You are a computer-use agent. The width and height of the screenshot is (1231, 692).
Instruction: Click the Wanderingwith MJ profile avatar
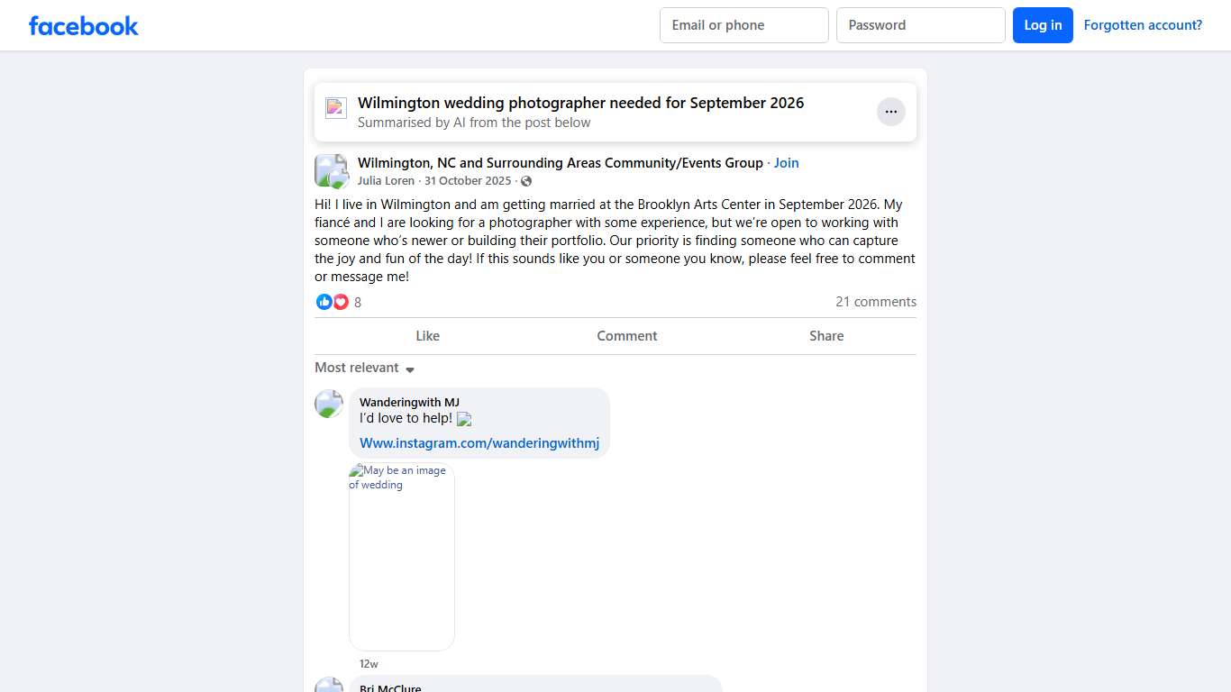tap(329, 404)
